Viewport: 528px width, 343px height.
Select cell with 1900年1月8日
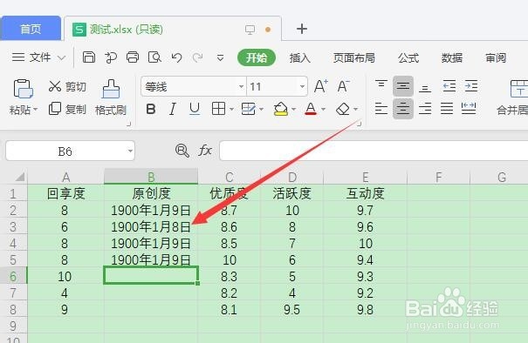[151, 226]
